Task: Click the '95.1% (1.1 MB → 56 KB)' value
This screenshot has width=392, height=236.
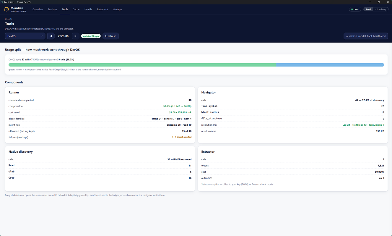Action: pos(177,106)
